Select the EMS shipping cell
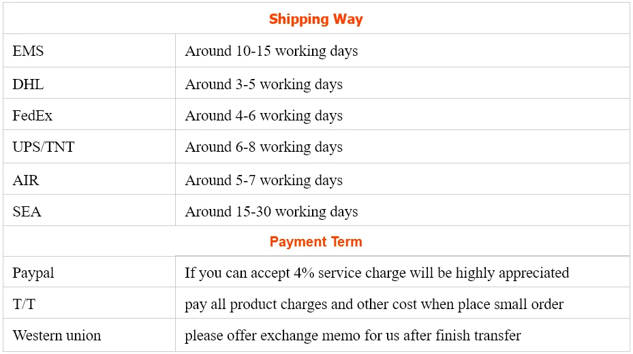Image resolution: width=633 pixels, height=354 pixels. (29, 51)
